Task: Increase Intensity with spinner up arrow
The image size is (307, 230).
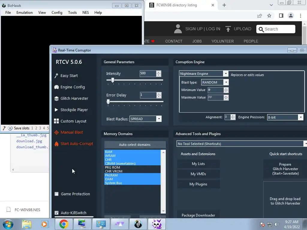Action: [159, 72]
